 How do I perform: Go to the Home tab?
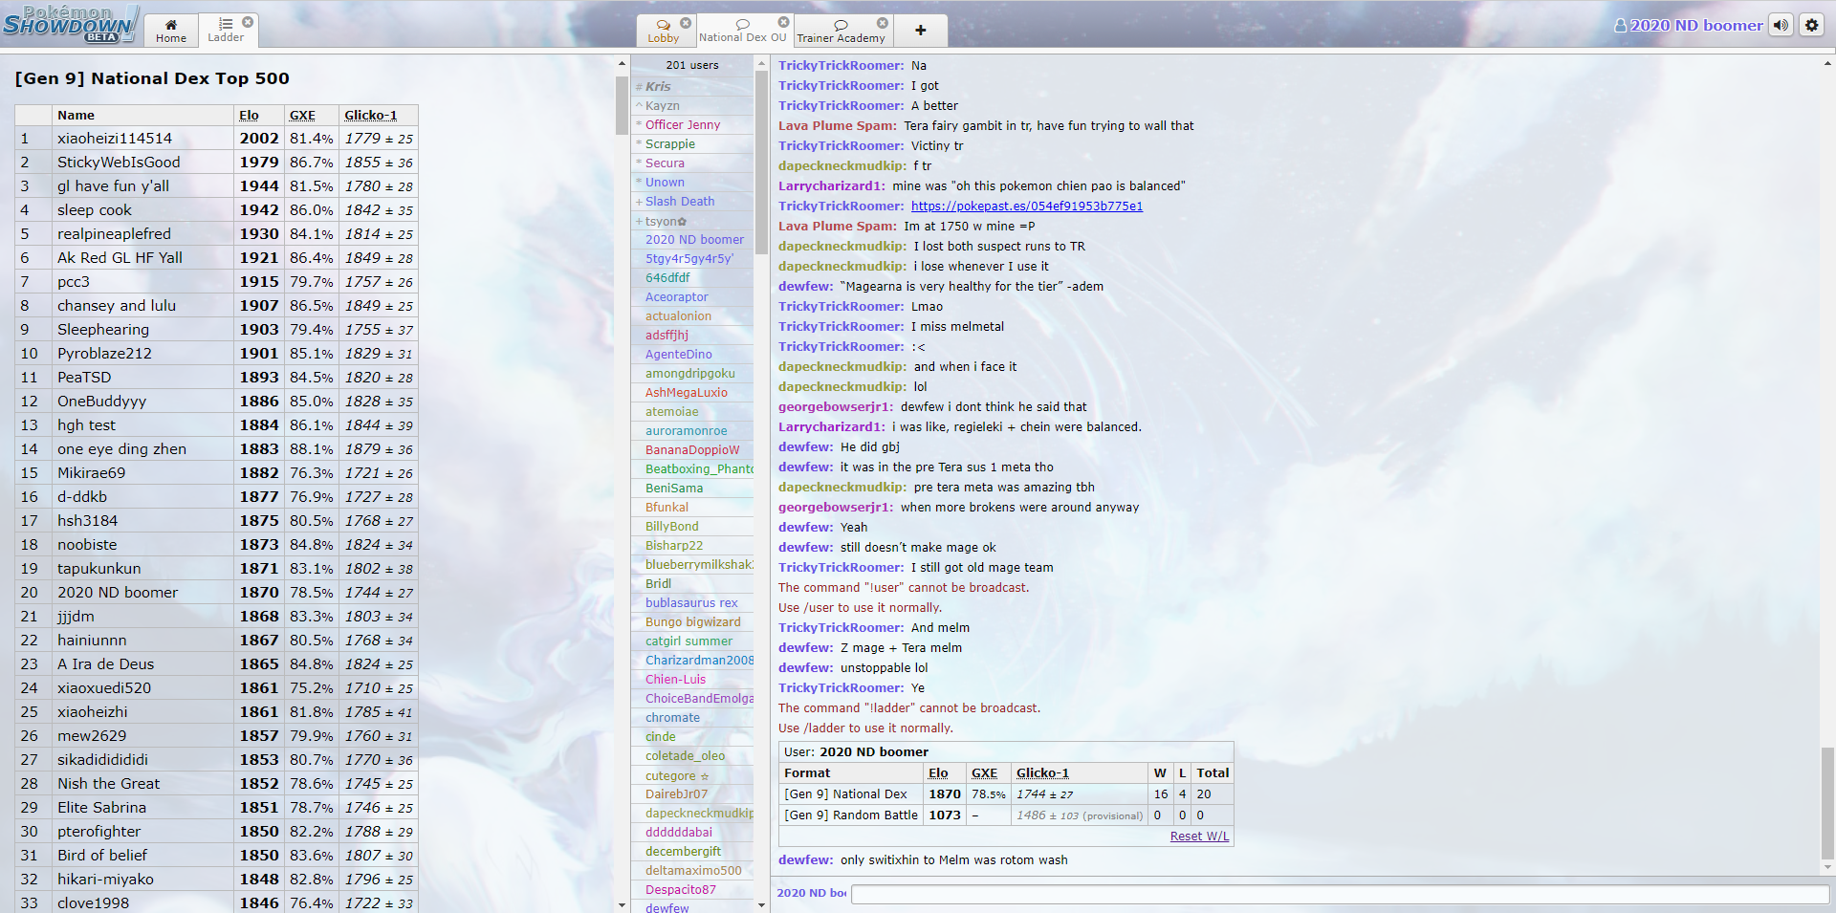click(171, 31)
